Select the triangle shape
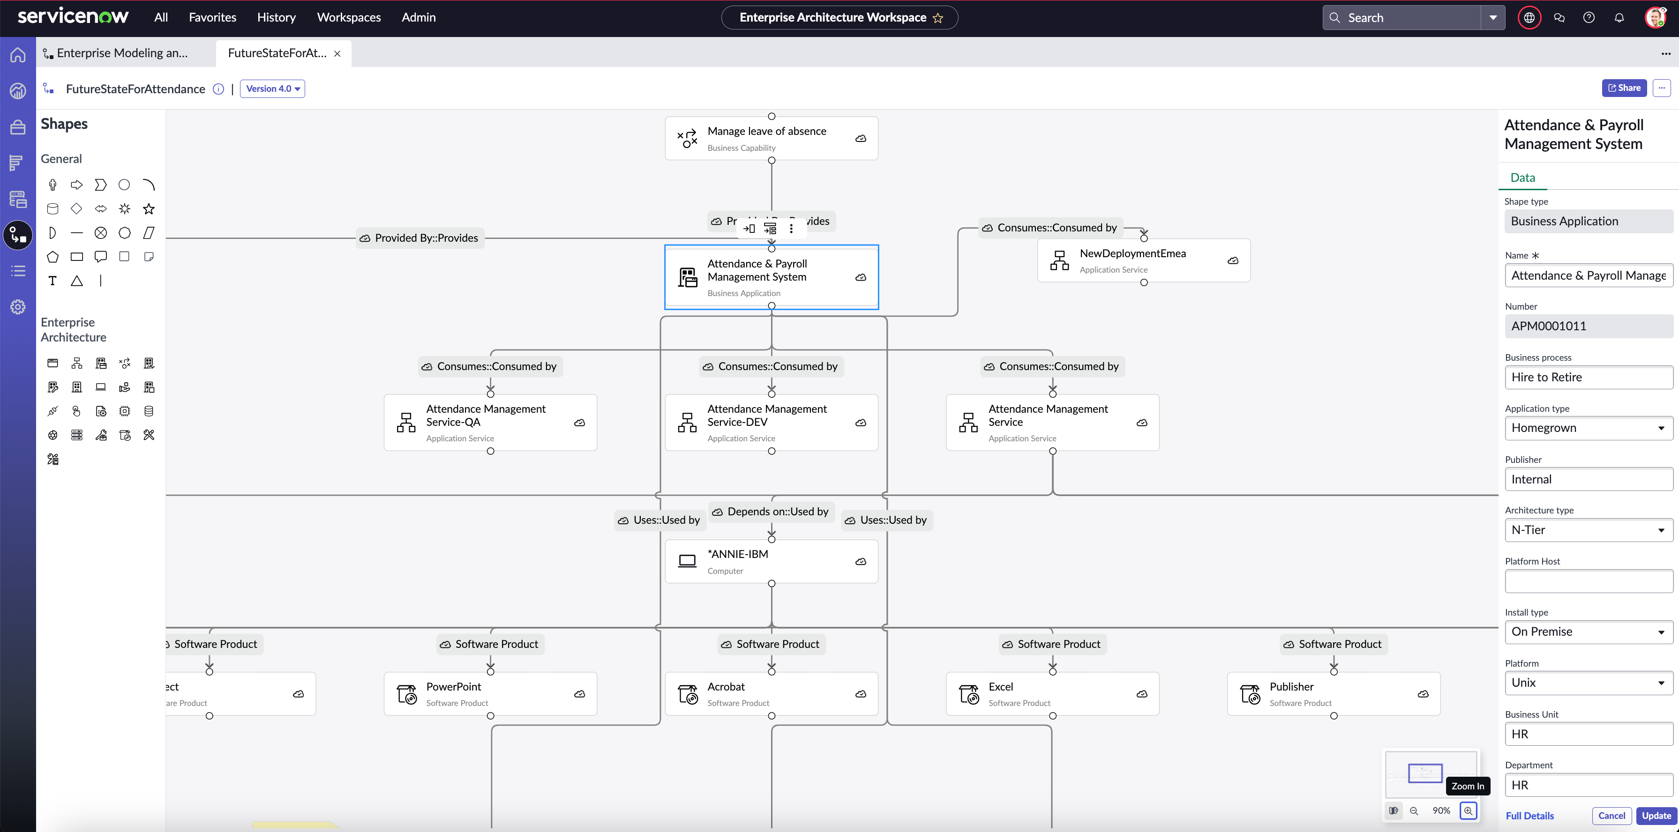The image size is (1679, 832). [77, 281]
